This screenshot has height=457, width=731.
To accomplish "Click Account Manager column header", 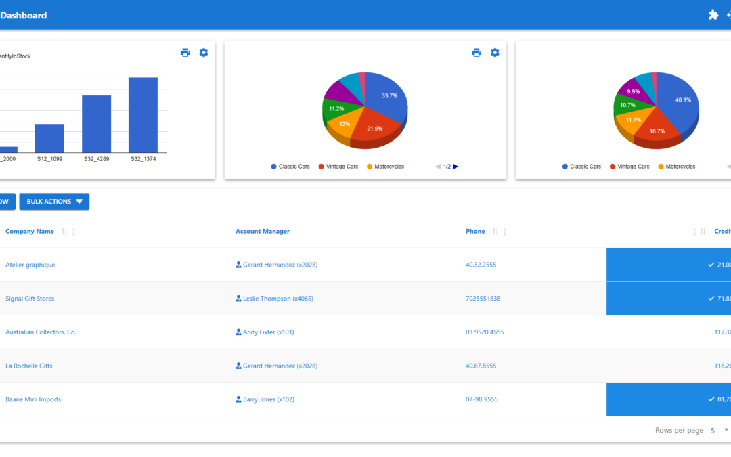I will 263,232.
